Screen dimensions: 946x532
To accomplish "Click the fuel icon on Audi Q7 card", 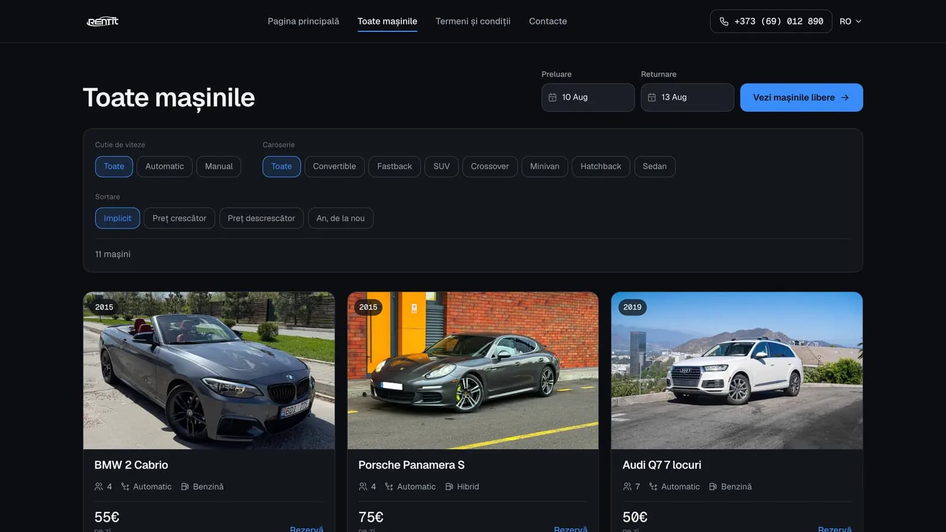I will [713, 486].
